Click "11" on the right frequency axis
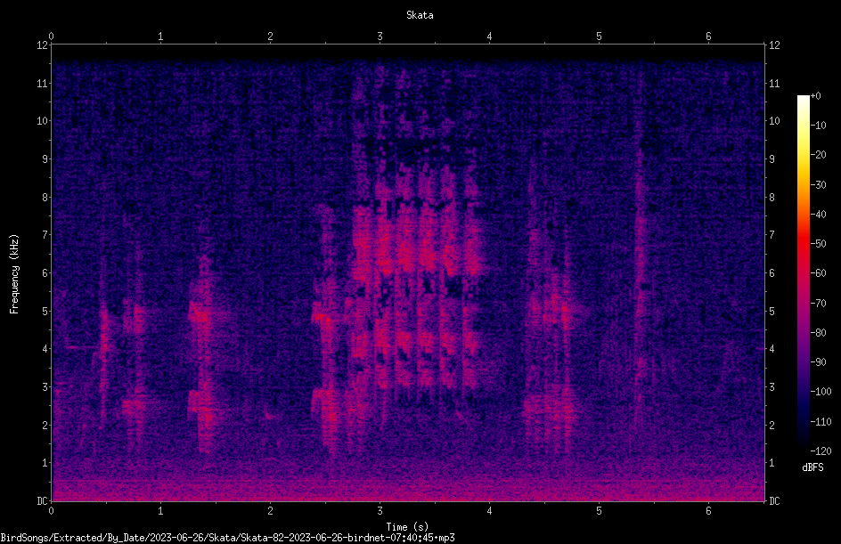Image resolution: width=841 pixels, height=544 pixels. pyautogui.click(x=774, y=83)
